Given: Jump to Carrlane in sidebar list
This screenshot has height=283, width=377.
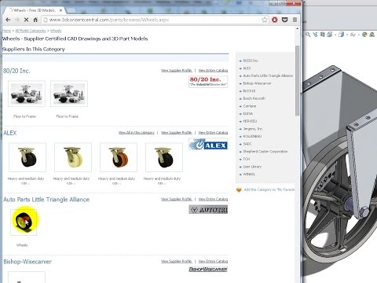Looking at the screenshot, I should 250,106.
